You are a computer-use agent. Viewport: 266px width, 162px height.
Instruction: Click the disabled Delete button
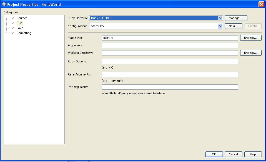pos(253,26)
